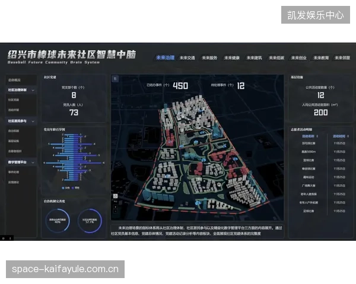This screenshot has width=356, height=284.
Task: Select the 自治机制 sidebar item
Action: pos(14,131)
